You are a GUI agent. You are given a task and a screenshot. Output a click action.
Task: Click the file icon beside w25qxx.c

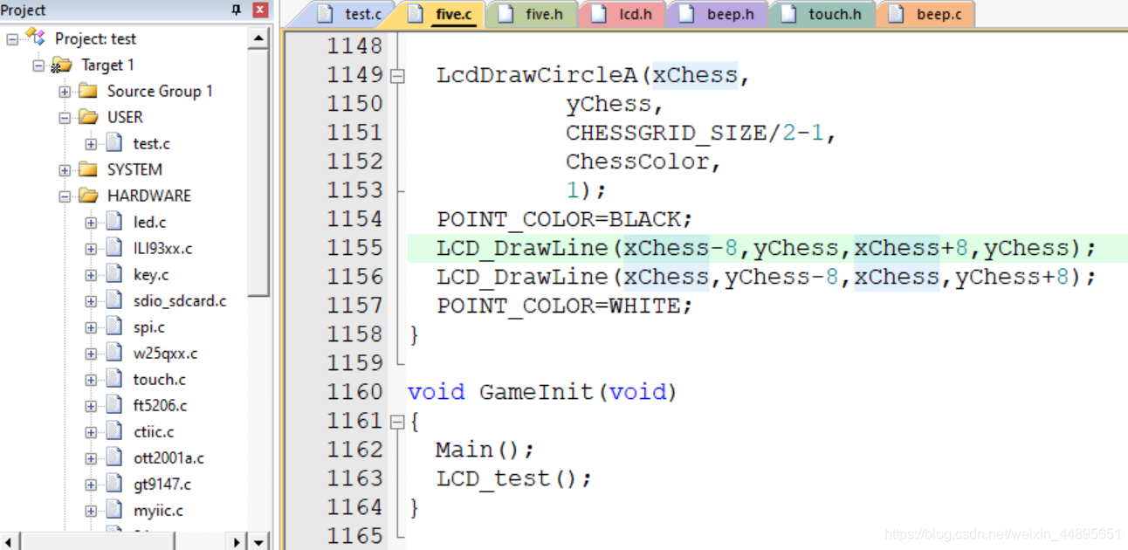(113, 353)
